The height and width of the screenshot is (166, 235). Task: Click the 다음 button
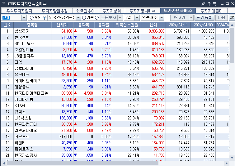click(x=222, y=18)
